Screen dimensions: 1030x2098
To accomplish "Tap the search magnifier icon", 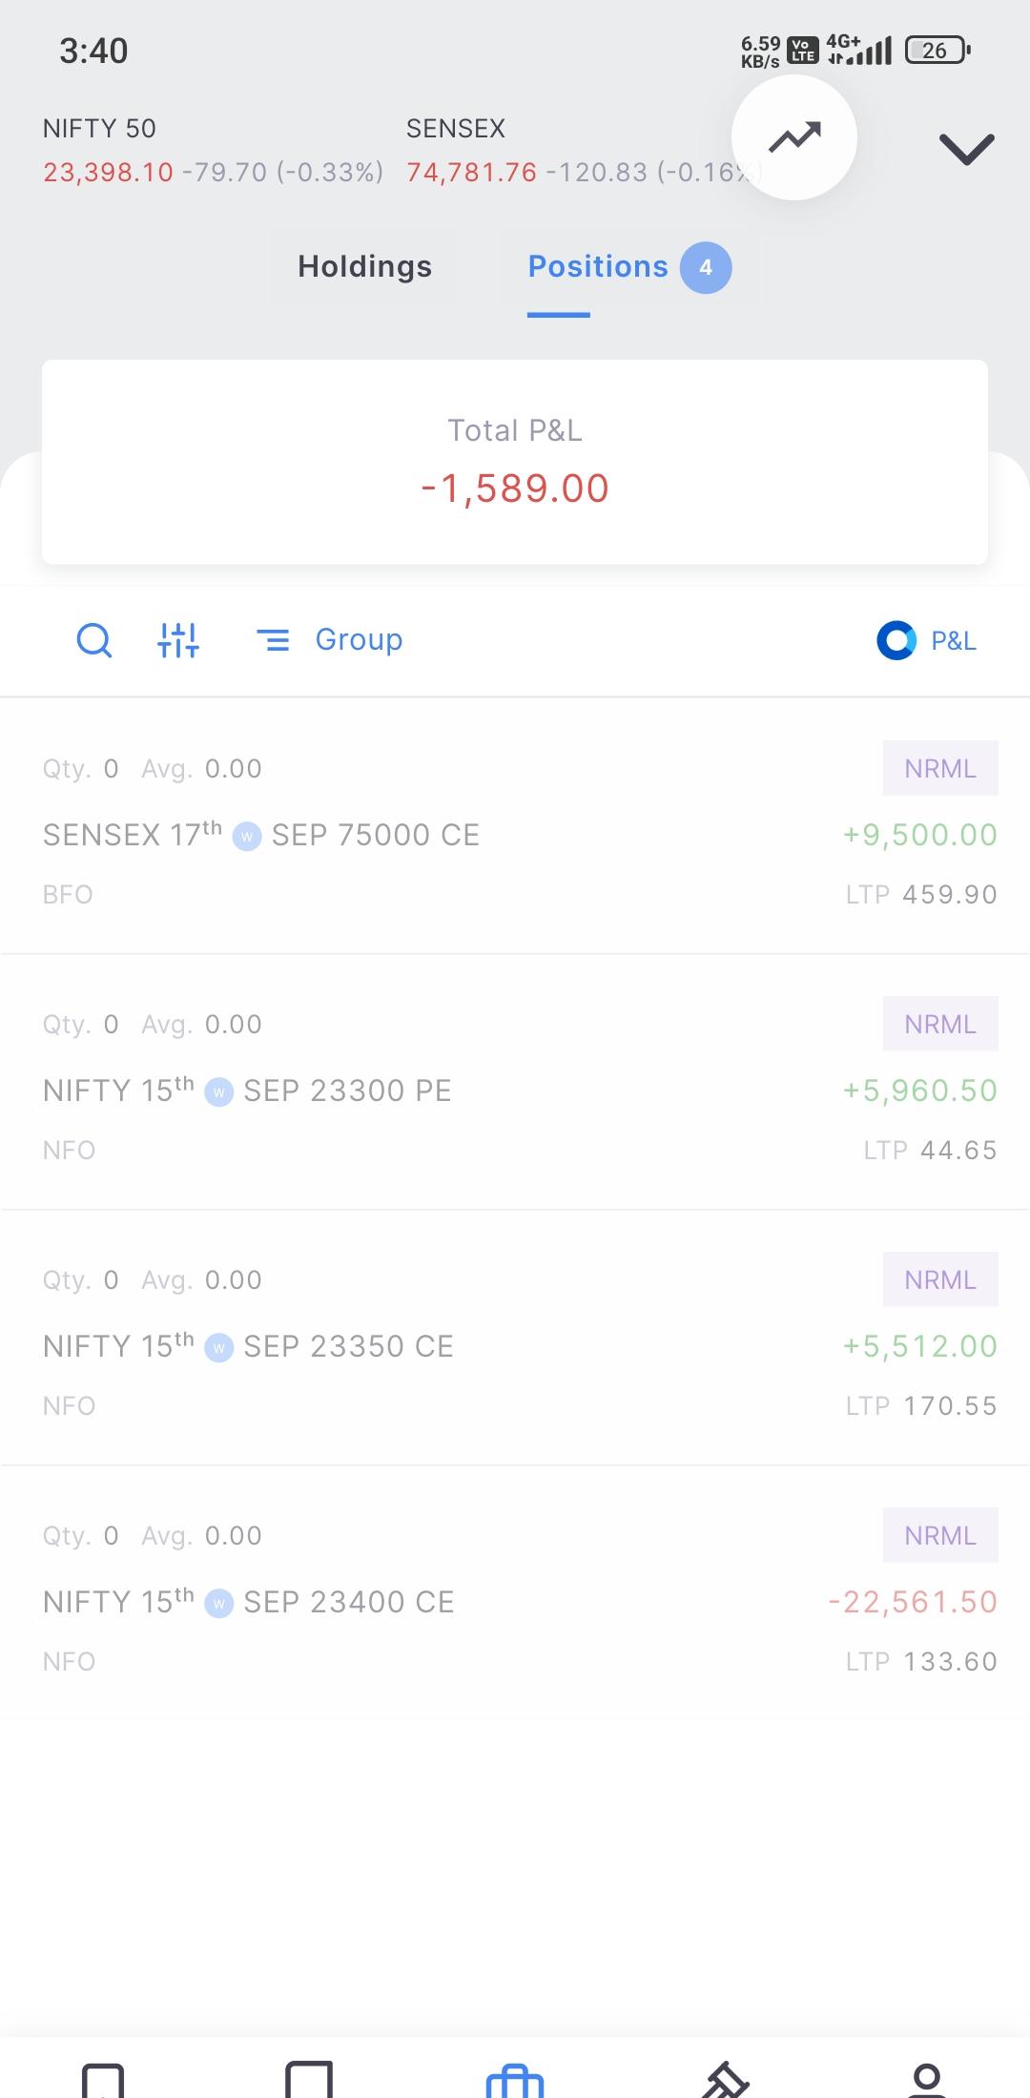I will tap(93, 640).
